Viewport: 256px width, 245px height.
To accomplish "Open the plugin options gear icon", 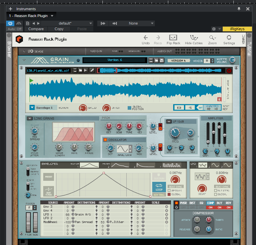I will click(x=214, y=29).
